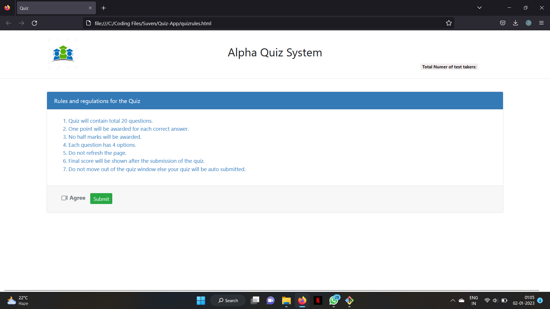Open the Firefox application menu
The height and width of the screenshot is (309, 550).
click(542, 23)
